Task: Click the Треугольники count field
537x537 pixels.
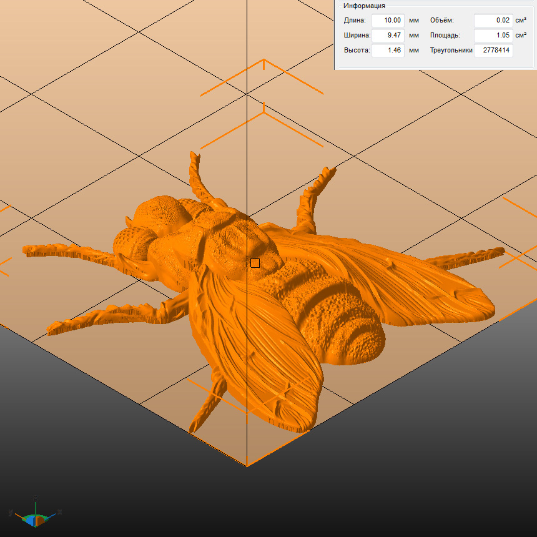Action: point(493,51)
